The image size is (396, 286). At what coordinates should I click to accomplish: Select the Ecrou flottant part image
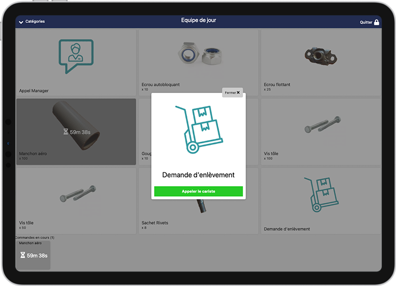[x=320, y=56]
